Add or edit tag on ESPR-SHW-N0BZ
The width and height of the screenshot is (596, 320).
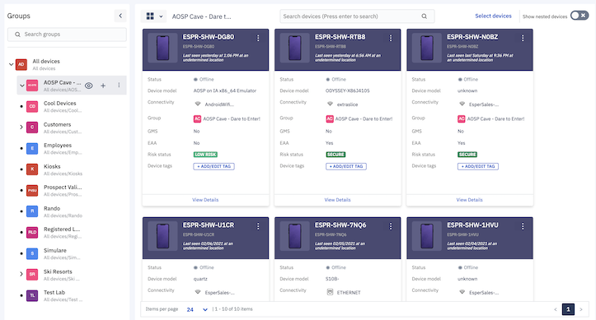[x=478, y=166]
